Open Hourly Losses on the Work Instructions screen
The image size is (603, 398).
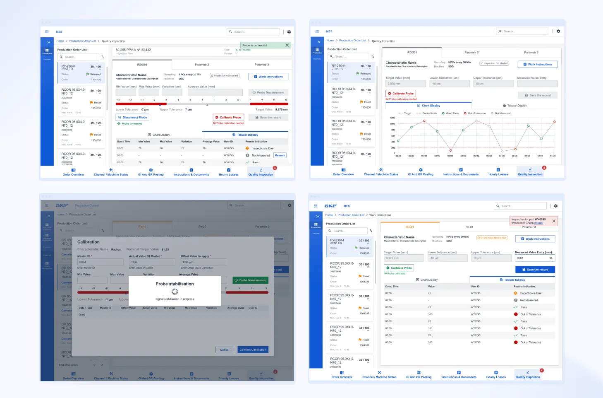pos(496,375)
